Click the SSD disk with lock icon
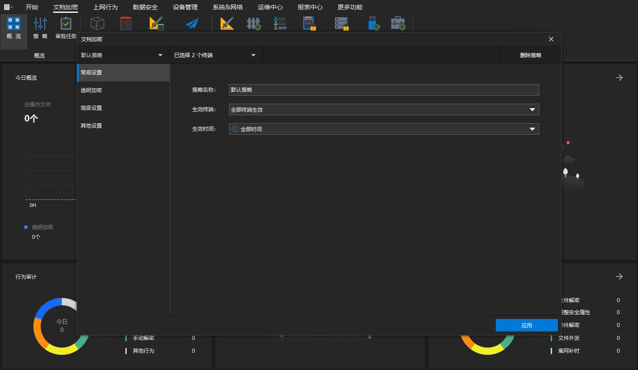638x370 pixels. 309,23
